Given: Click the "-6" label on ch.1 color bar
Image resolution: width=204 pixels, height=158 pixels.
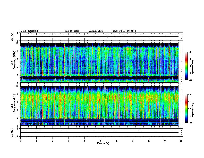Looking at the screenshot, I should click(x=190, y=52).
